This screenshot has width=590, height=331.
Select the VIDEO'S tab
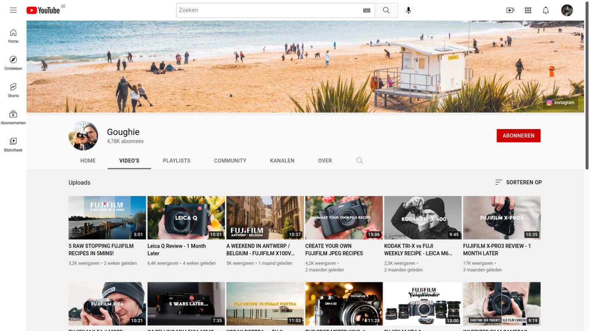coord(129,161)
